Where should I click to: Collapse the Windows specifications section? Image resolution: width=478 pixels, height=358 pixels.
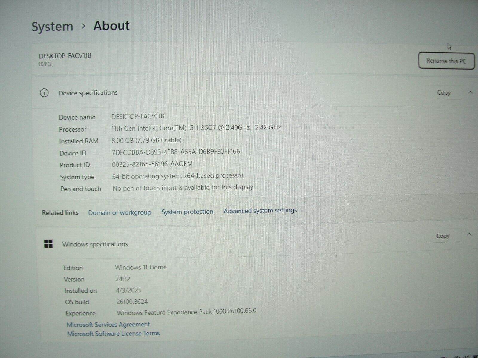pyautogui.click(x=468, y=235)
